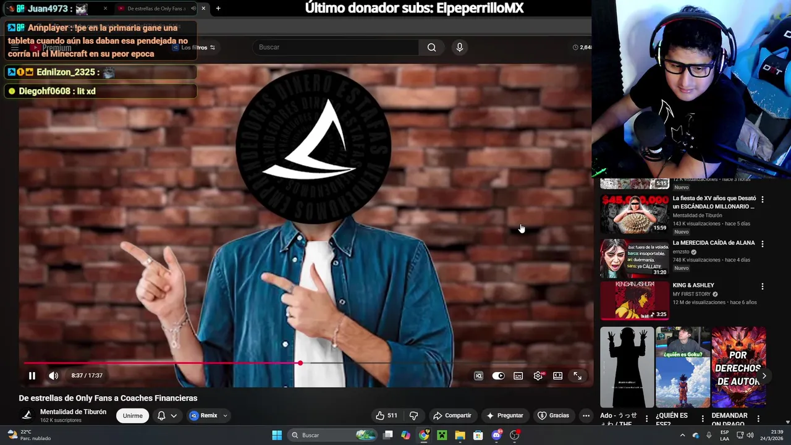Image resolution: width=791 pixels, height=445 pixels.
Task: Open Discord from the taskbar
Action: pos(496,435)
